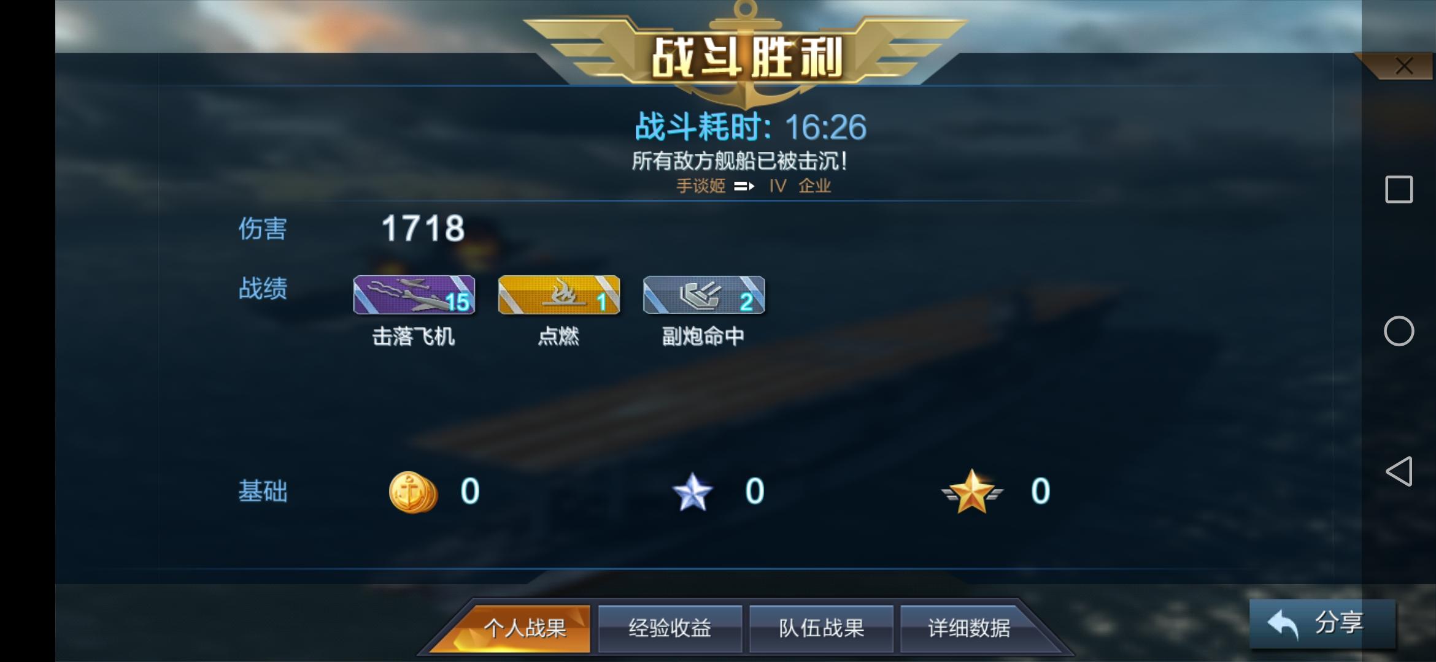Switch to 经验收益 tab
The height and width of the screenshot is (662, 1436).
point(670,628)
